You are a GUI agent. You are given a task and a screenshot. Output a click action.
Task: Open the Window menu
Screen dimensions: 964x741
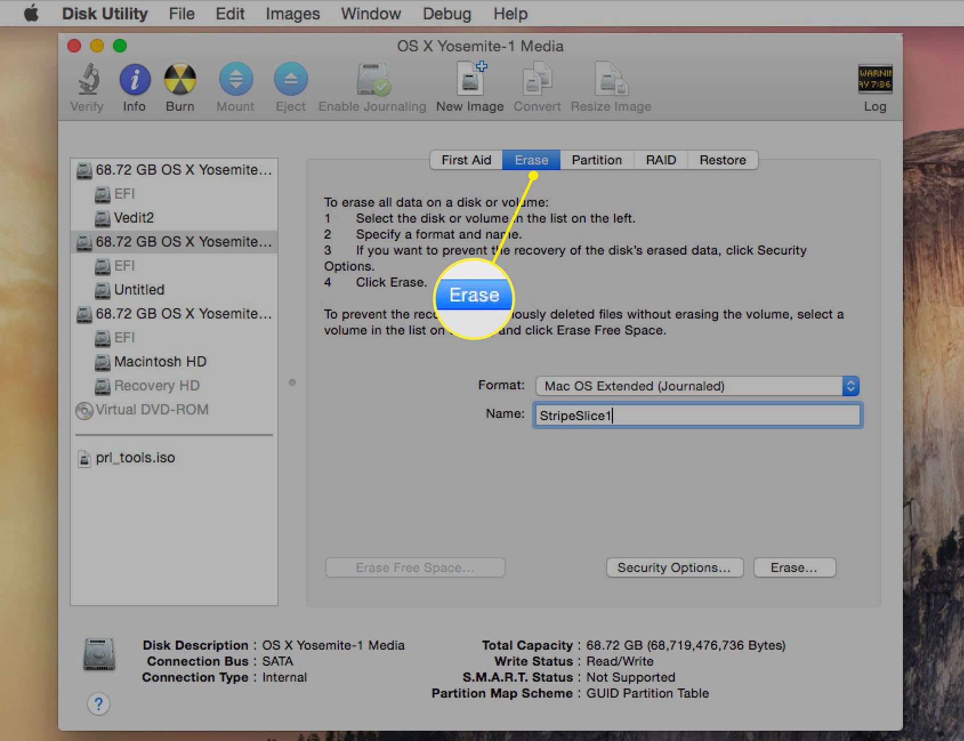pyautogui.click(x=371, y=13)
